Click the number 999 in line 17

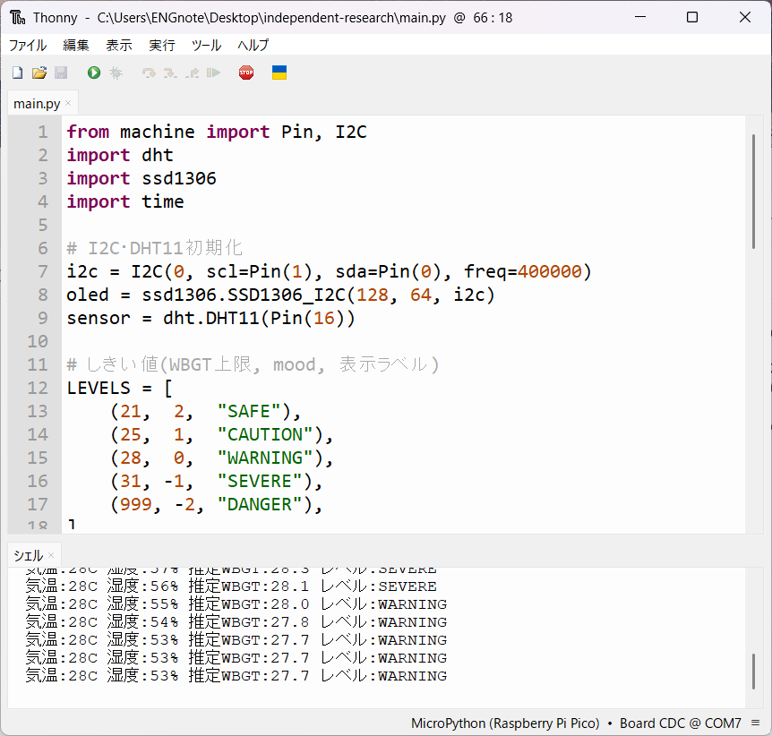tap(136, 505)
